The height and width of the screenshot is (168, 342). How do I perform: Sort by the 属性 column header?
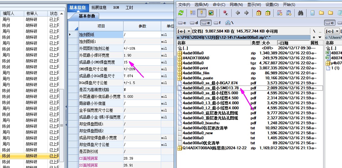click(316, 43)
